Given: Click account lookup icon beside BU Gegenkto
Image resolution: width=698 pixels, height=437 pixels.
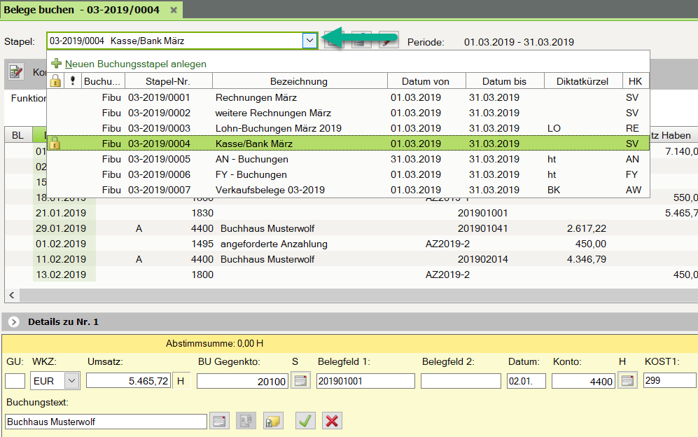Looking at the screenshot, I should [x=300, y=381].
